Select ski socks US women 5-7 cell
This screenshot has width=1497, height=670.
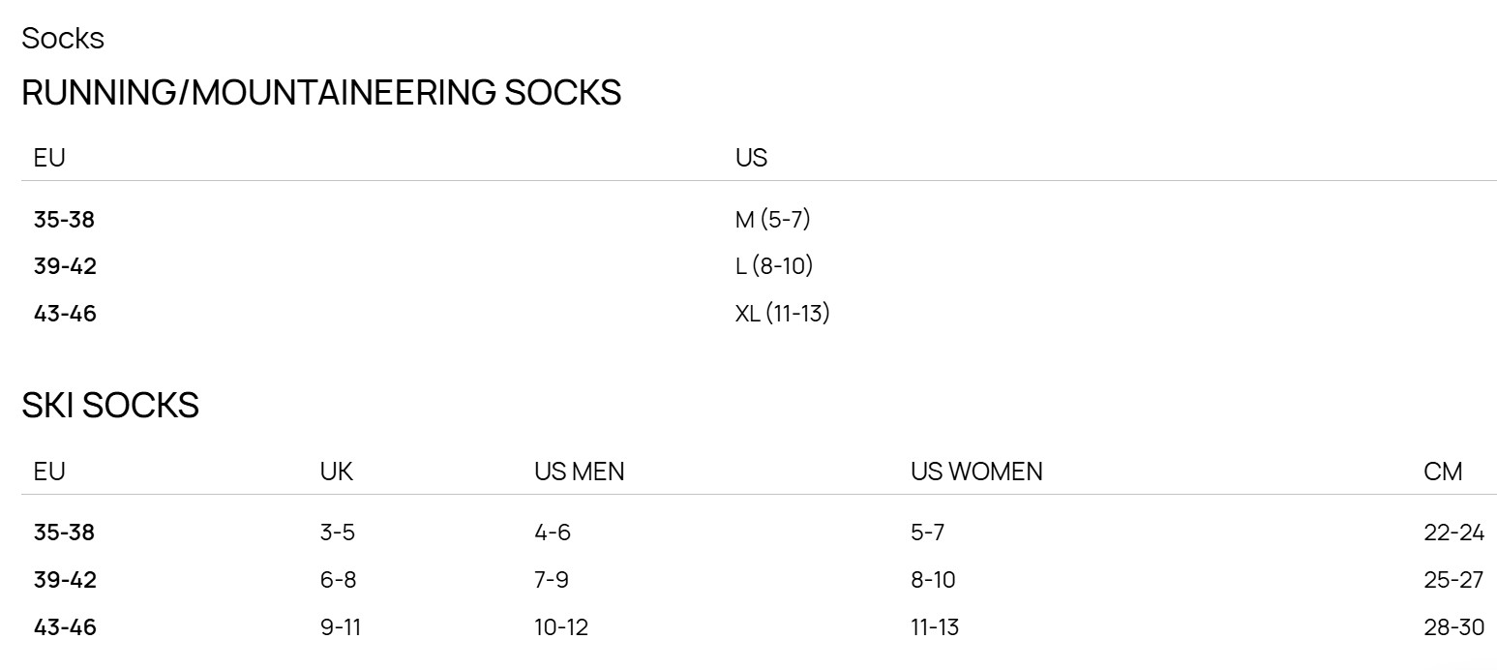pyautogui.click(x=927, y=533)
